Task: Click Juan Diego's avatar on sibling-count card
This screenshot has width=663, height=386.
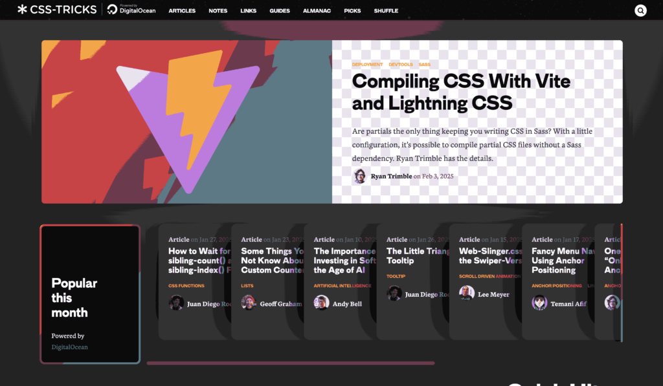Action: [176, 303]
